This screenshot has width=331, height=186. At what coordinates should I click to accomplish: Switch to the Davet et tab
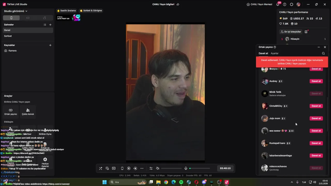tap(263, 53)
